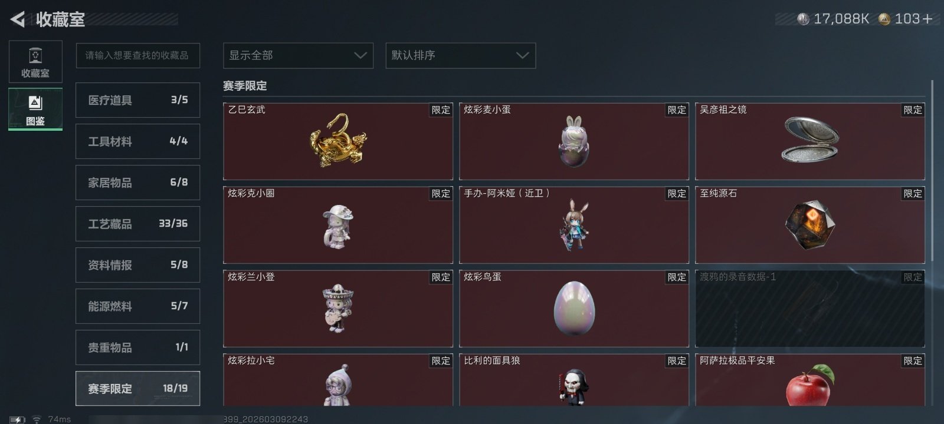The height and width of the screenshot is (424, 944).
Task: Select the 炫彩鸟蛋 egg item
Action: click(574, 309)
